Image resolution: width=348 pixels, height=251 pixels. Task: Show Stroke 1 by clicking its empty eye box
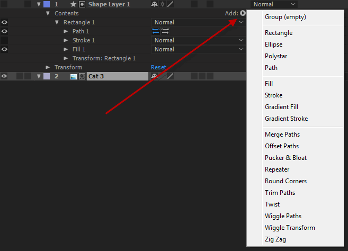(x=4, y=40)
